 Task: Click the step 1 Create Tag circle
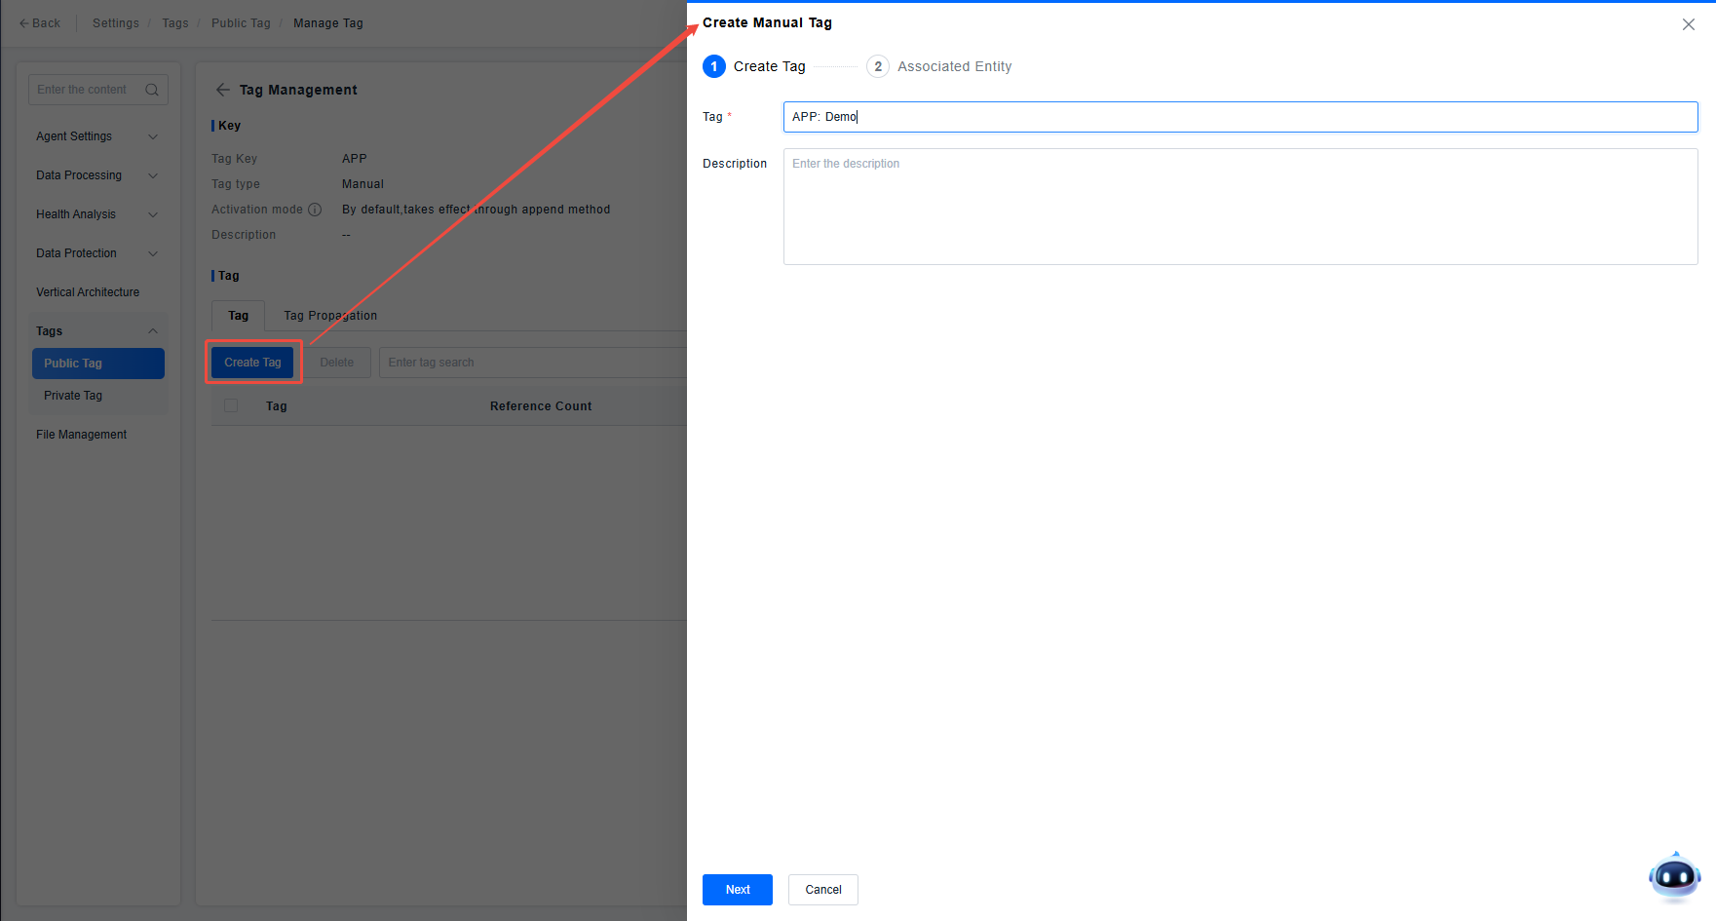(x=714, y=66)
